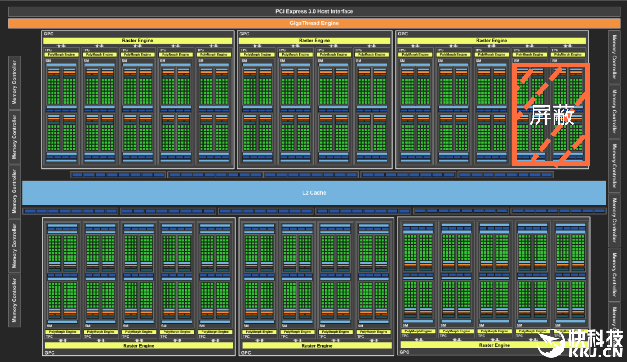627x362 pixels.
Task: Select the Raster Engine in the top-right GPC
Action: click(x=491, y=41)
